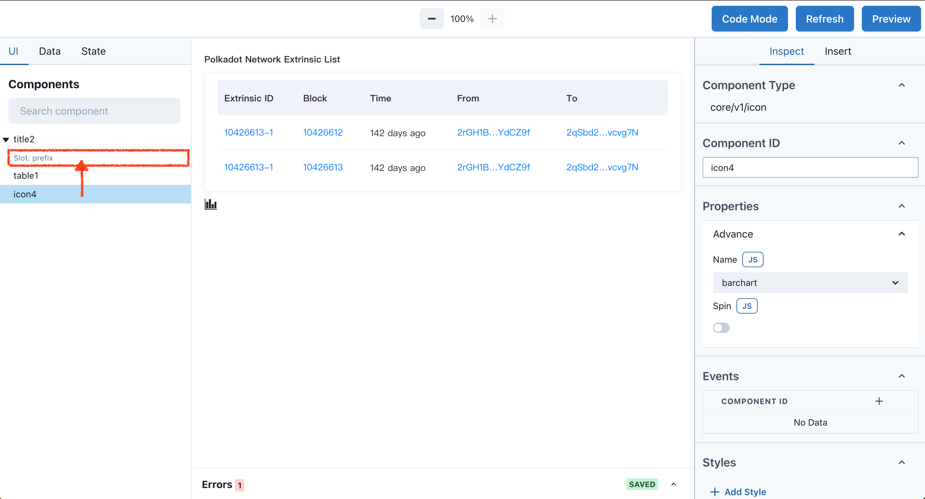Click the Errors count badge
Image resolution: width=925 pixels, height=499 pixels.
239,485
